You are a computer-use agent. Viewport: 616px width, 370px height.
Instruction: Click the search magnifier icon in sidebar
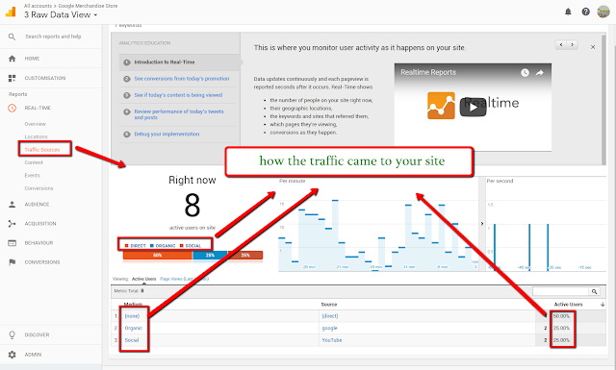coord(13,37)
